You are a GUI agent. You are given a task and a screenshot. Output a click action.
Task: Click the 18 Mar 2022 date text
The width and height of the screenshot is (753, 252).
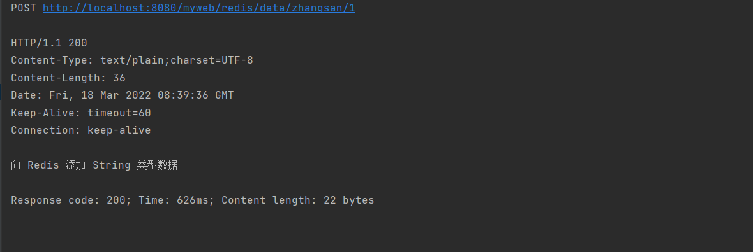coord(116,95)
